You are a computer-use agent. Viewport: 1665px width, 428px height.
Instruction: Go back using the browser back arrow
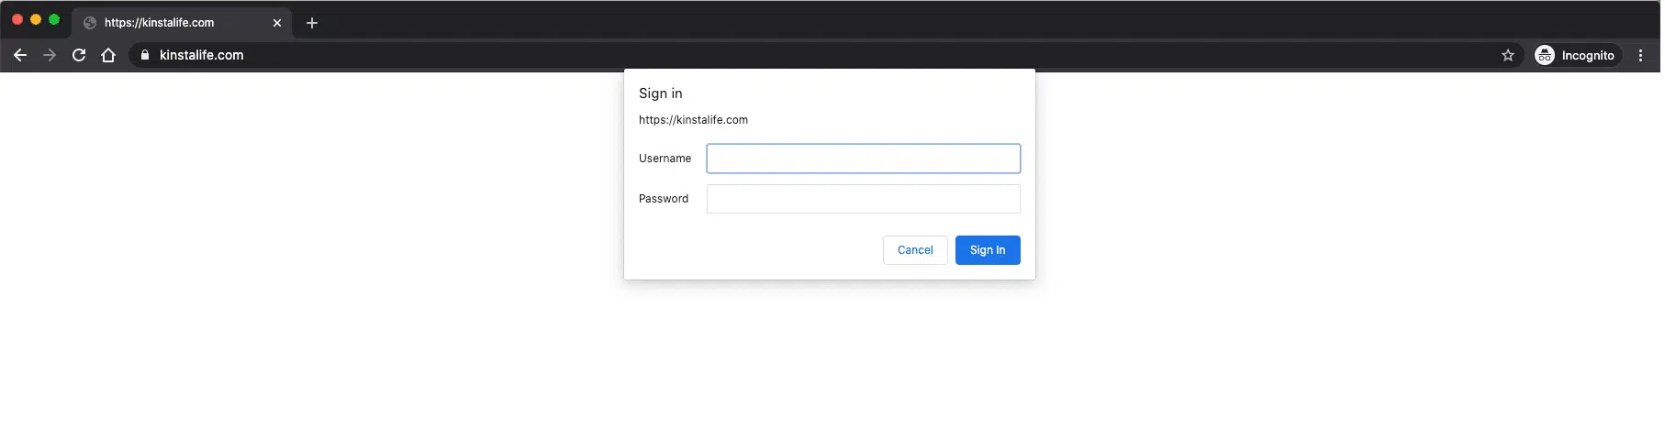click(20, 55)
